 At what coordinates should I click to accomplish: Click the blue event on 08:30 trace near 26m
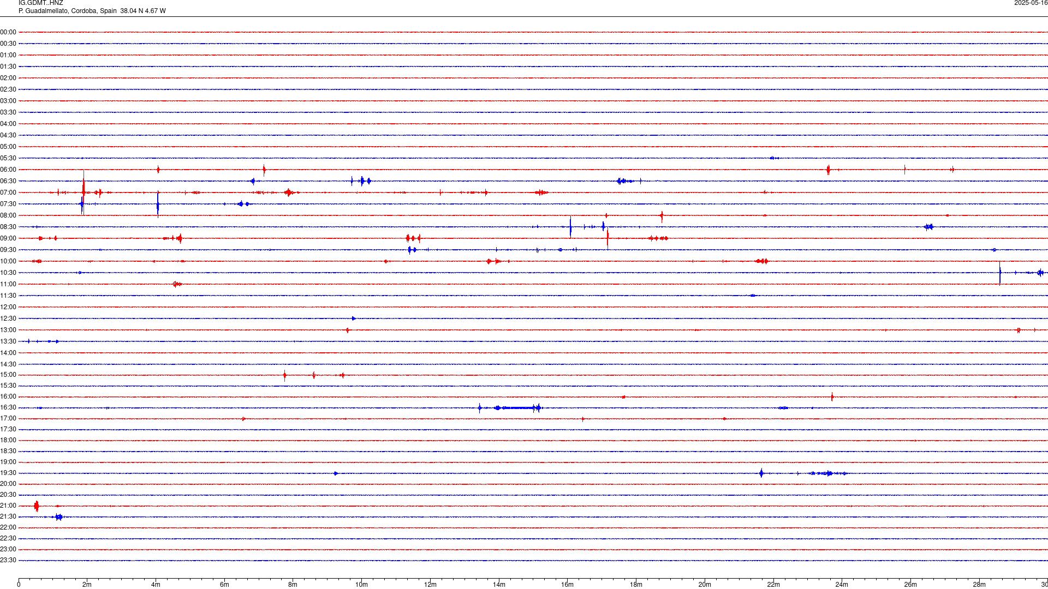929,227
